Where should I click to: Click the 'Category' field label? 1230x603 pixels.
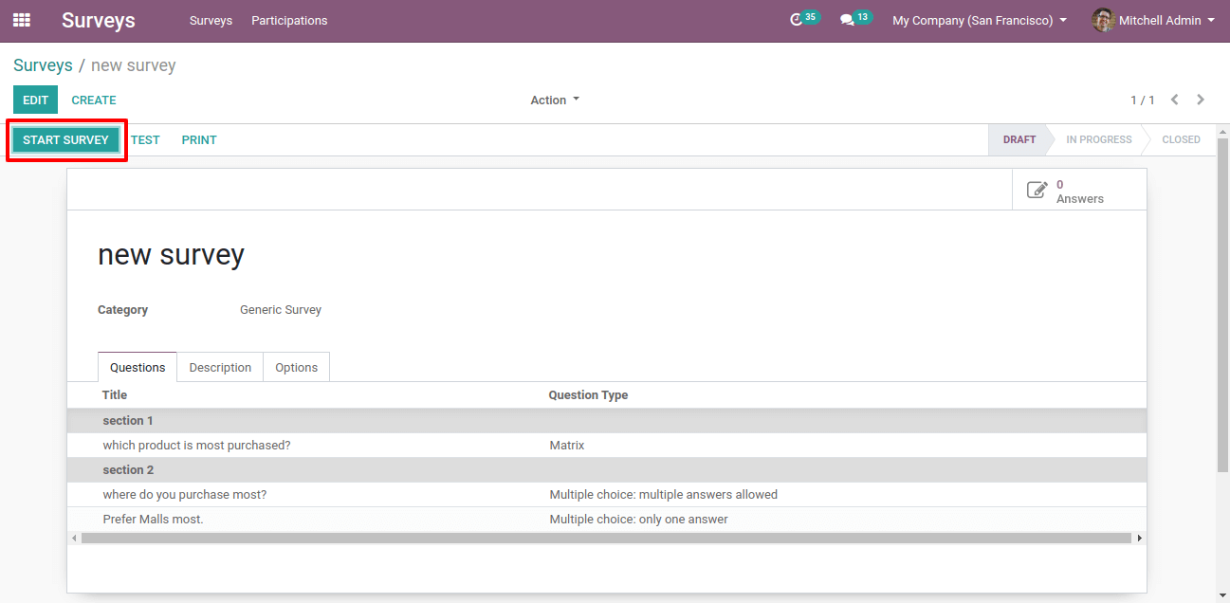coord(122,309)
